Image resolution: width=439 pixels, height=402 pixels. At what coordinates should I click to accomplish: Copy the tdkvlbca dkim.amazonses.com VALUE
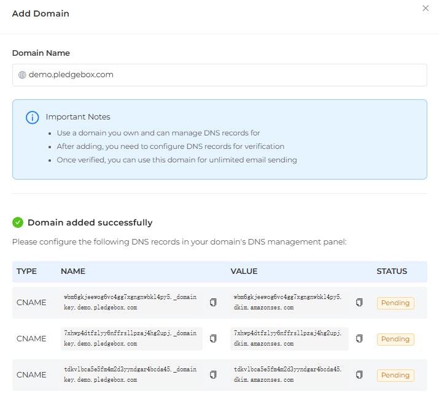click(x=359, y=375)
